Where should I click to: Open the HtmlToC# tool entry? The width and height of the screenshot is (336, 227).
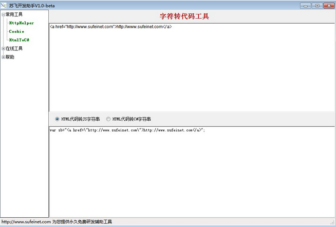[19, 40]
